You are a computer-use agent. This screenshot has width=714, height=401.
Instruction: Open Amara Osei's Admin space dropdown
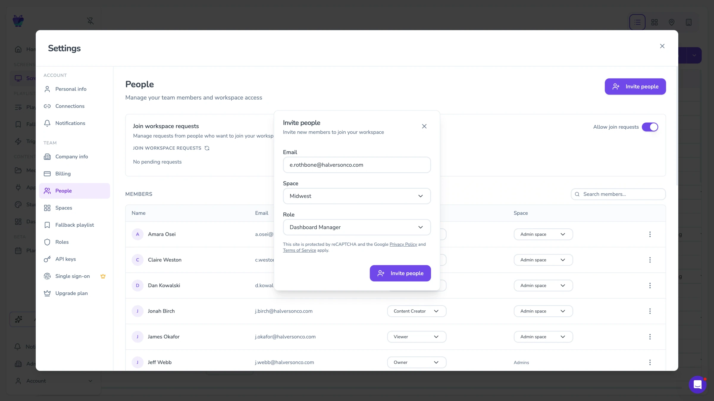tap(543, 234)
